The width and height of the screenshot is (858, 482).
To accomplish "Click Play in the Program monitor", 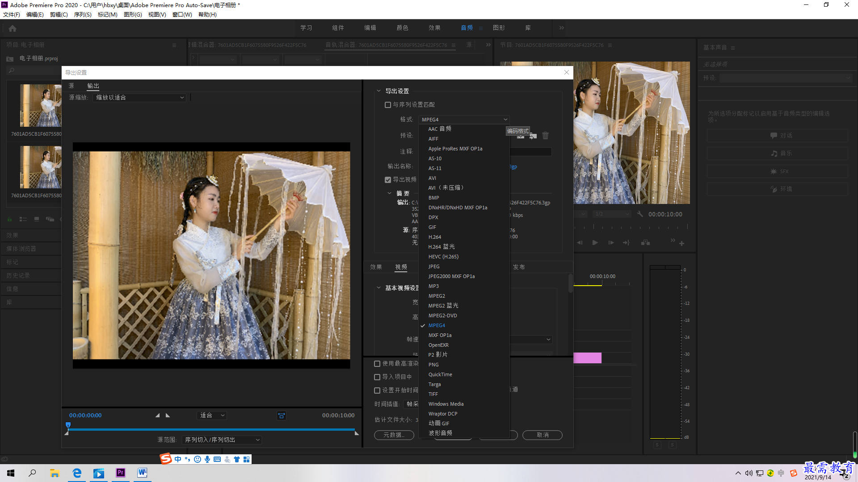I will click(x=595, y=242).
